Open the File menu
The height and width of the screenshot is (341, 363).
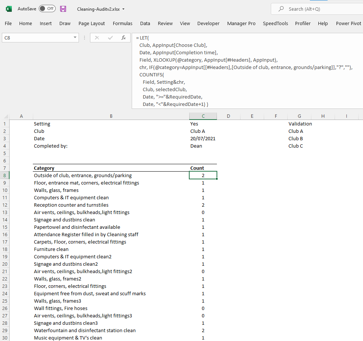8,23
